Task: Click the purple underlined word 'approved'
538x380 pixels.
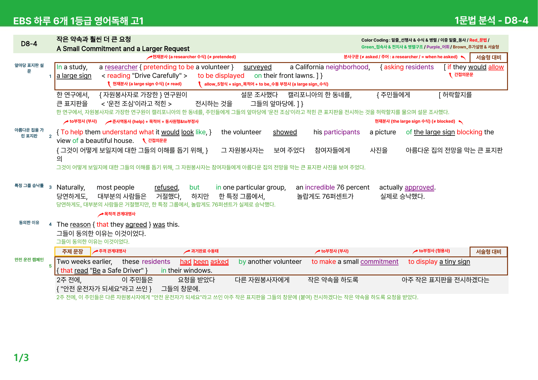Action: click(x=419, y=187)
